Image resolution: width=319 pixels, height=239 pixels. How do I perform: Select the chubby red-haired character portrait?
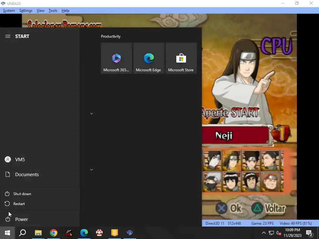point(271,182)
